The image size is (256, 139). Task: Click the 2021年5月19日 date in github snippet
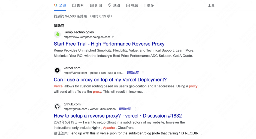pyautogui.click(x=65, y=122)
